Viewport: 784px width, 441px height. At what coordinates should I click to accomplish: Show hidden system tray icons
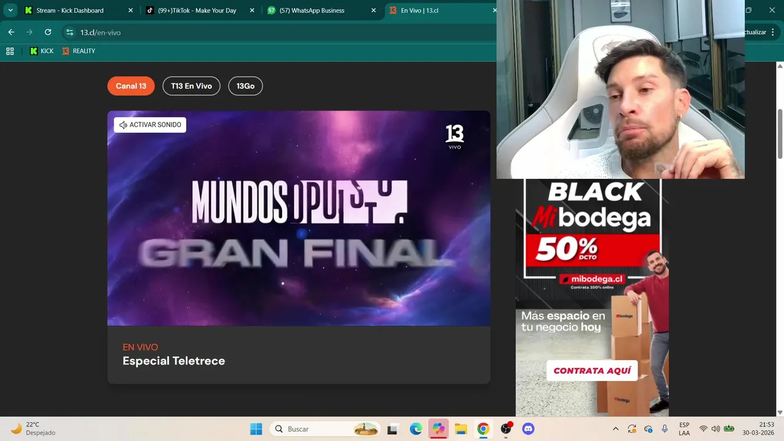tap(616, 429)
